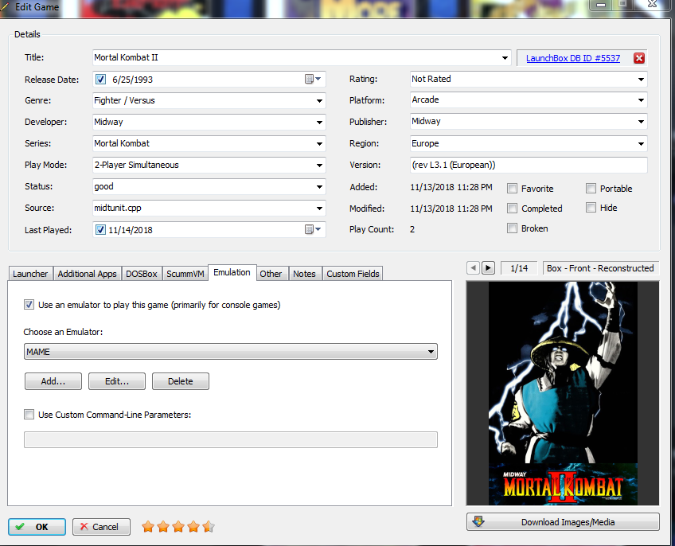Open the Publisher dropdown
Viewport: 675px width, 546px height.
click(x=641, y=122)
